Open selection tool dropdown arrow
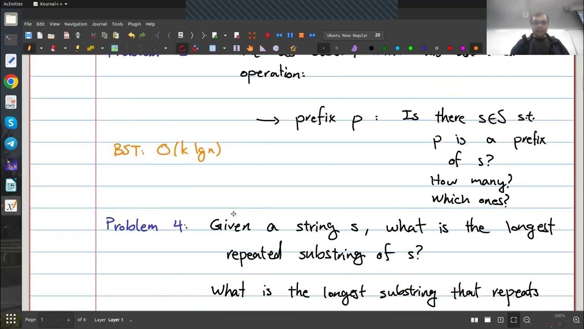 (x=224, y=48)
